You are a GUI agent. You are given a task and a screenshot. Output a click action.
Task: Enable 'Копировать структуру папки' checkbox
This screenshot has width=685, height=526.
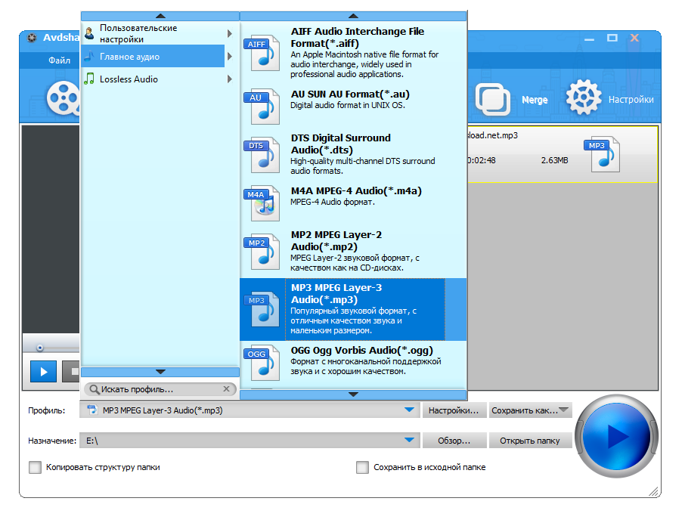(x=35, y=468)
